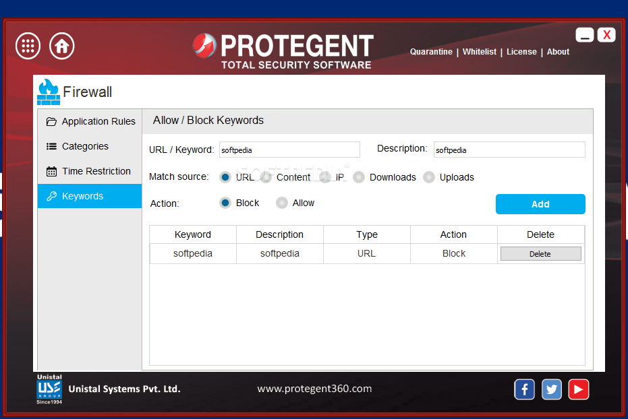Sort by the Keyword column header
The width and height of the screenshot is (628, 419).
[x=193, y=234]
